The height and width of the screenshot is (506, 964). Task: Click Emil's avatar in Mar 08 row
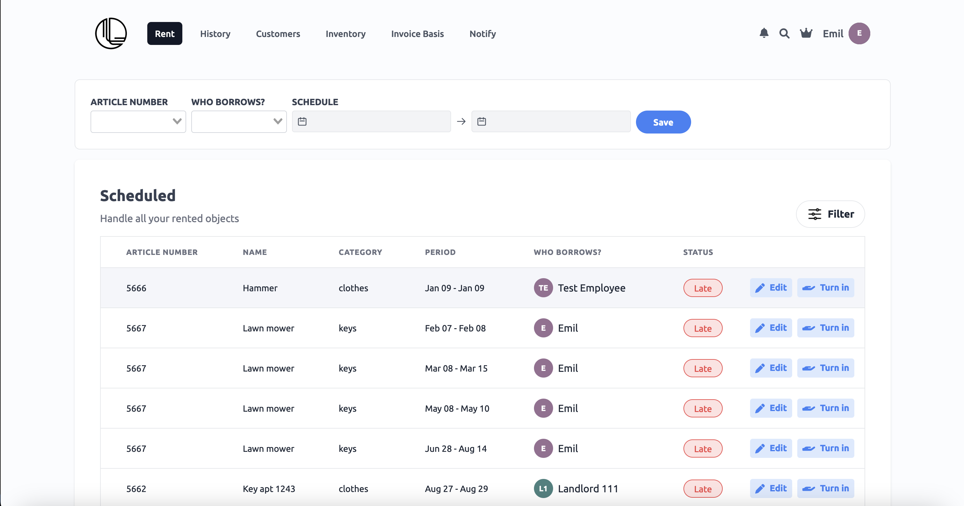pos(543,368)
